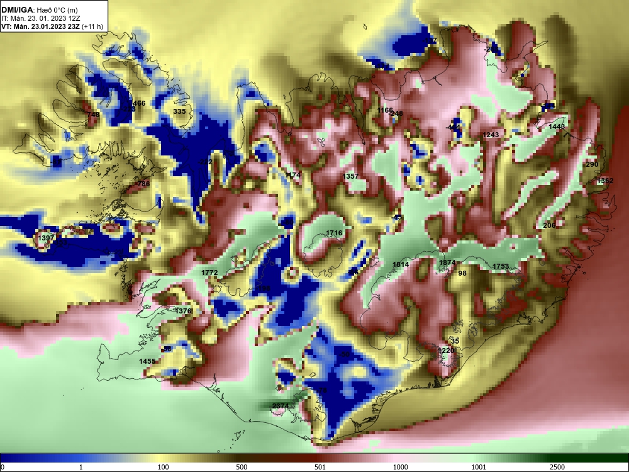Image resolution: width=629 pixels, height=472 pixels.
Task: Click the legend tick label '100'
Action: [163, 467]
